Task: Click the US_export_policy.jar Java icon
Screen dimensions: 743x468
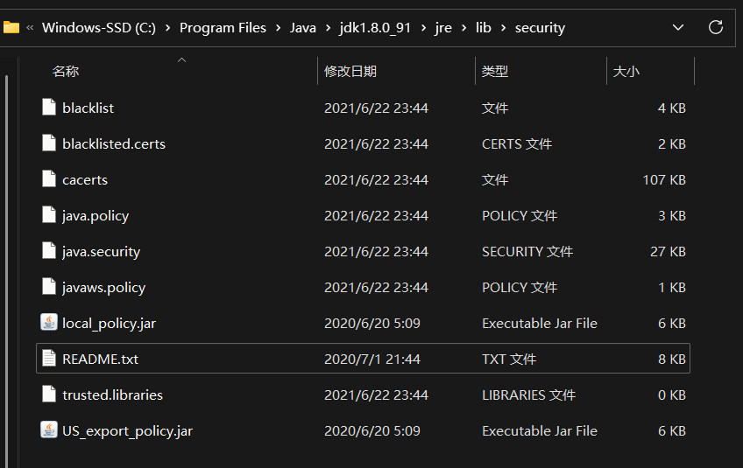Action: point(49,430)
